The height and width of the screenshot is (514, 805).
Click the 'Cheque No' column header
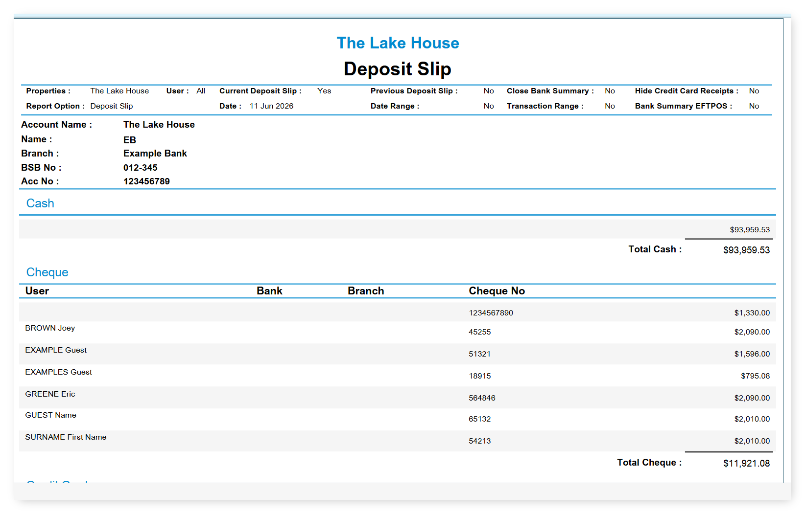click(x=497, y=291)
